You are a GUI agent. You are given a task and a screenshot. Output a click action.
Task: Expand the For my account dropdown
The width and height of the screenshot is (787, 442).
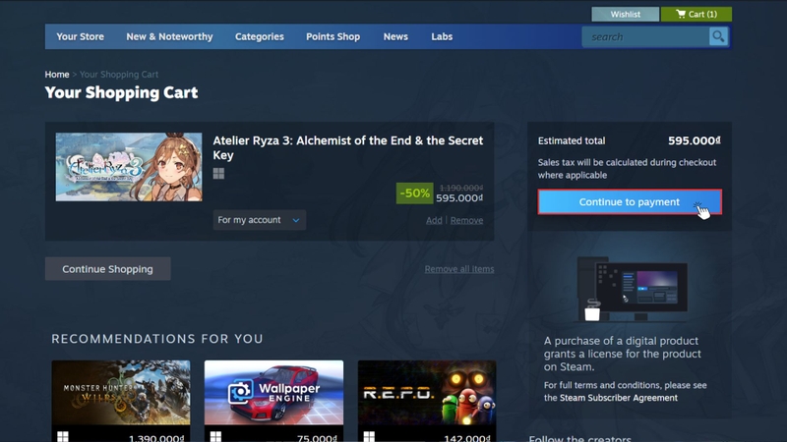pos(260,220)
